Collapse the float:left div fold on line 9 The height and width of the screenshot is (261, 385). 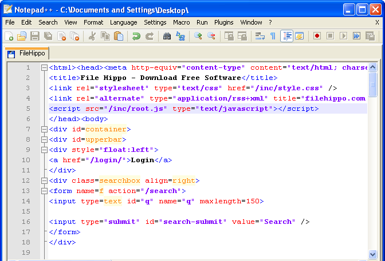point(44,150)
